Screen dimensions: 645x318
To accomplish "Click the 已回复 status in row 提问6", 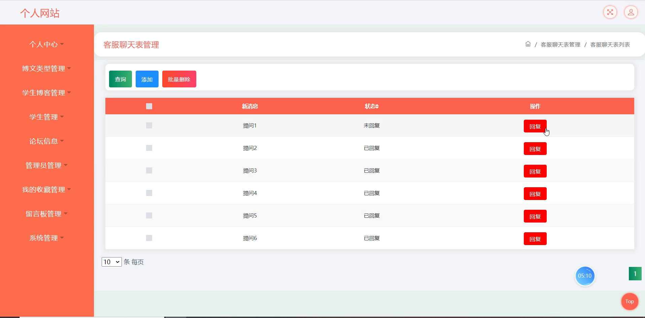I will (x=372, y=238).
